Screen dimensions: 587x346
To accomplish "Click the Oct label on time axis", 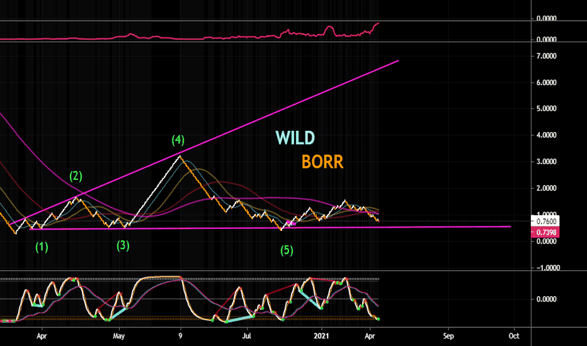I will tap(514, 336).
